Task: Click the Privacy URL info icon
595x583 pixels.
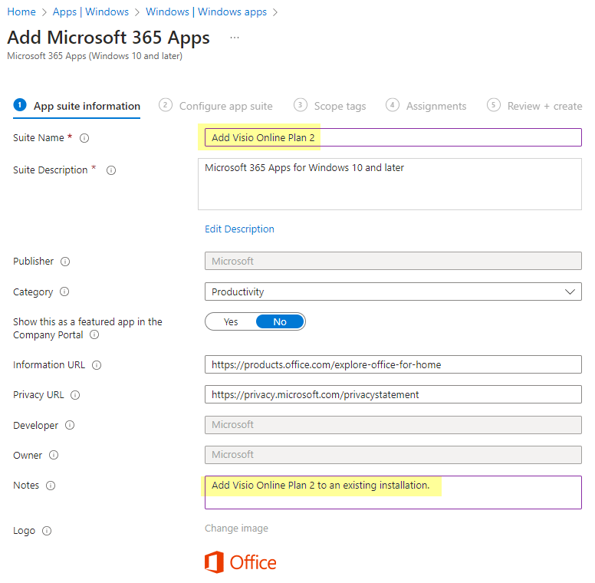Action: click(75, 395)
